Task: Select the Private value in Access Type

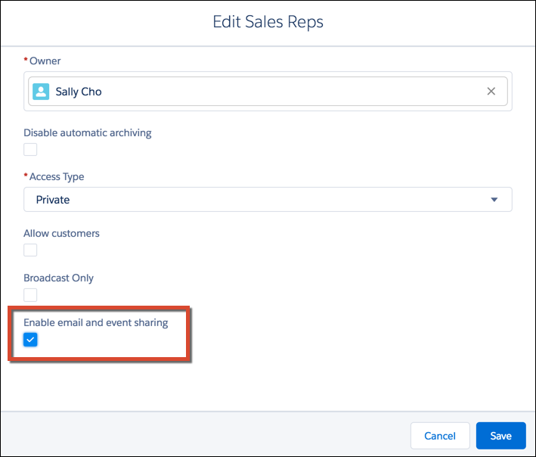Action: pyautogui.click(x=53, y=200)
